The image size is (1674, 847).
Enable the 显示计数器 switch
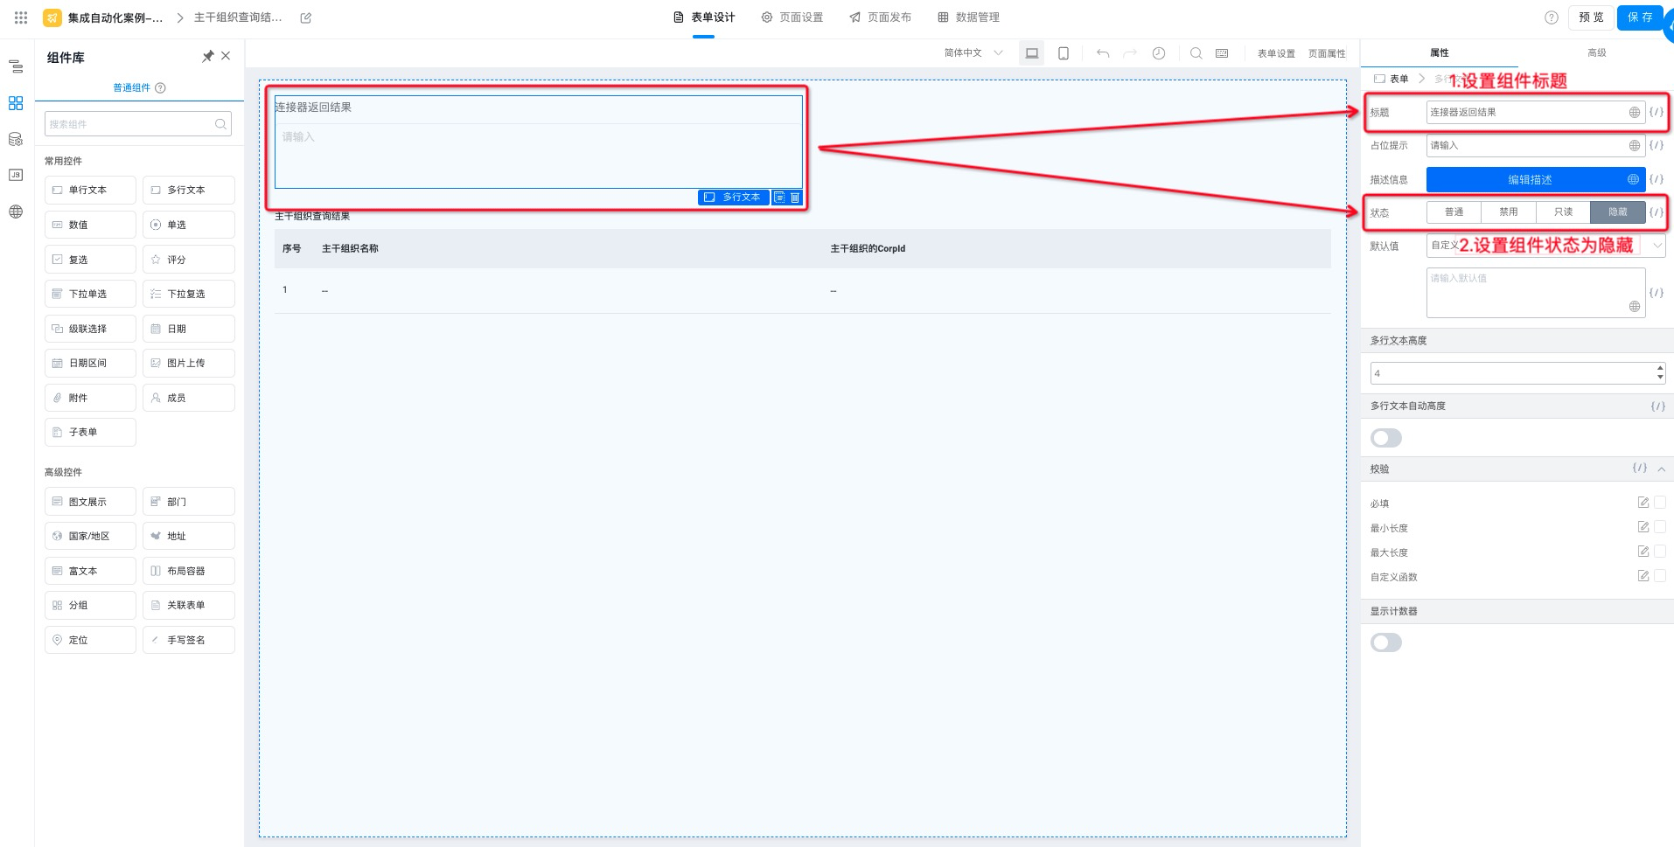[1385, 642]
